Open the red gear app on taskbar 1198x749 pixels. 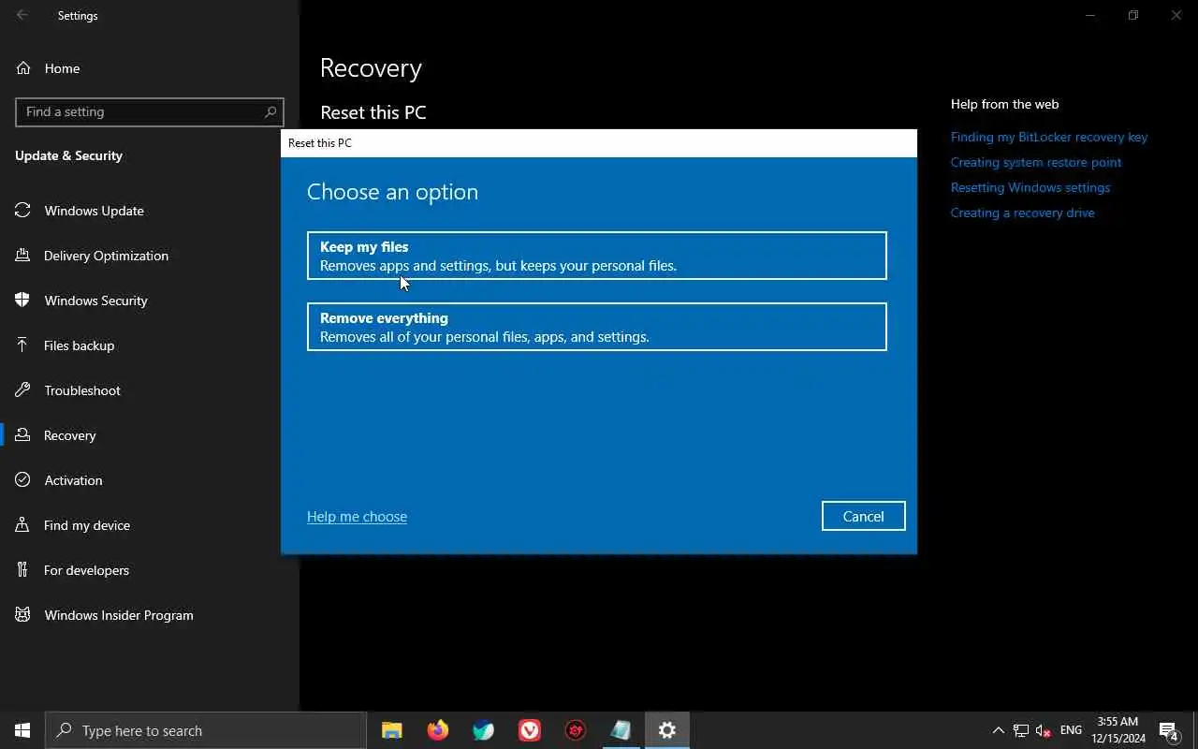click(576, 730)
